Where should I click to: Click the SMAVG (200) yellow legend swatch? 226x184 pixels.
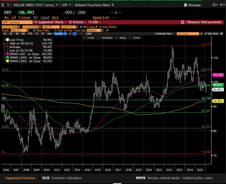[8, 61]
